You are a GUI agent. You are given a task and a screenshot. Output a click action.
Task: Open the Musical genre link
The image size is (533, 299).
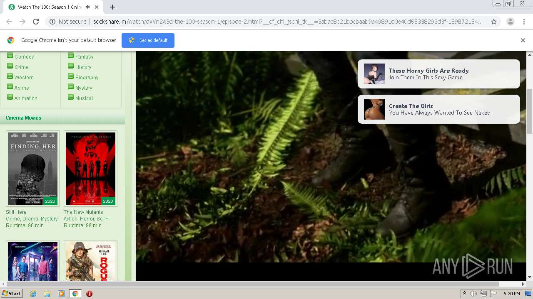pos(84,98)
